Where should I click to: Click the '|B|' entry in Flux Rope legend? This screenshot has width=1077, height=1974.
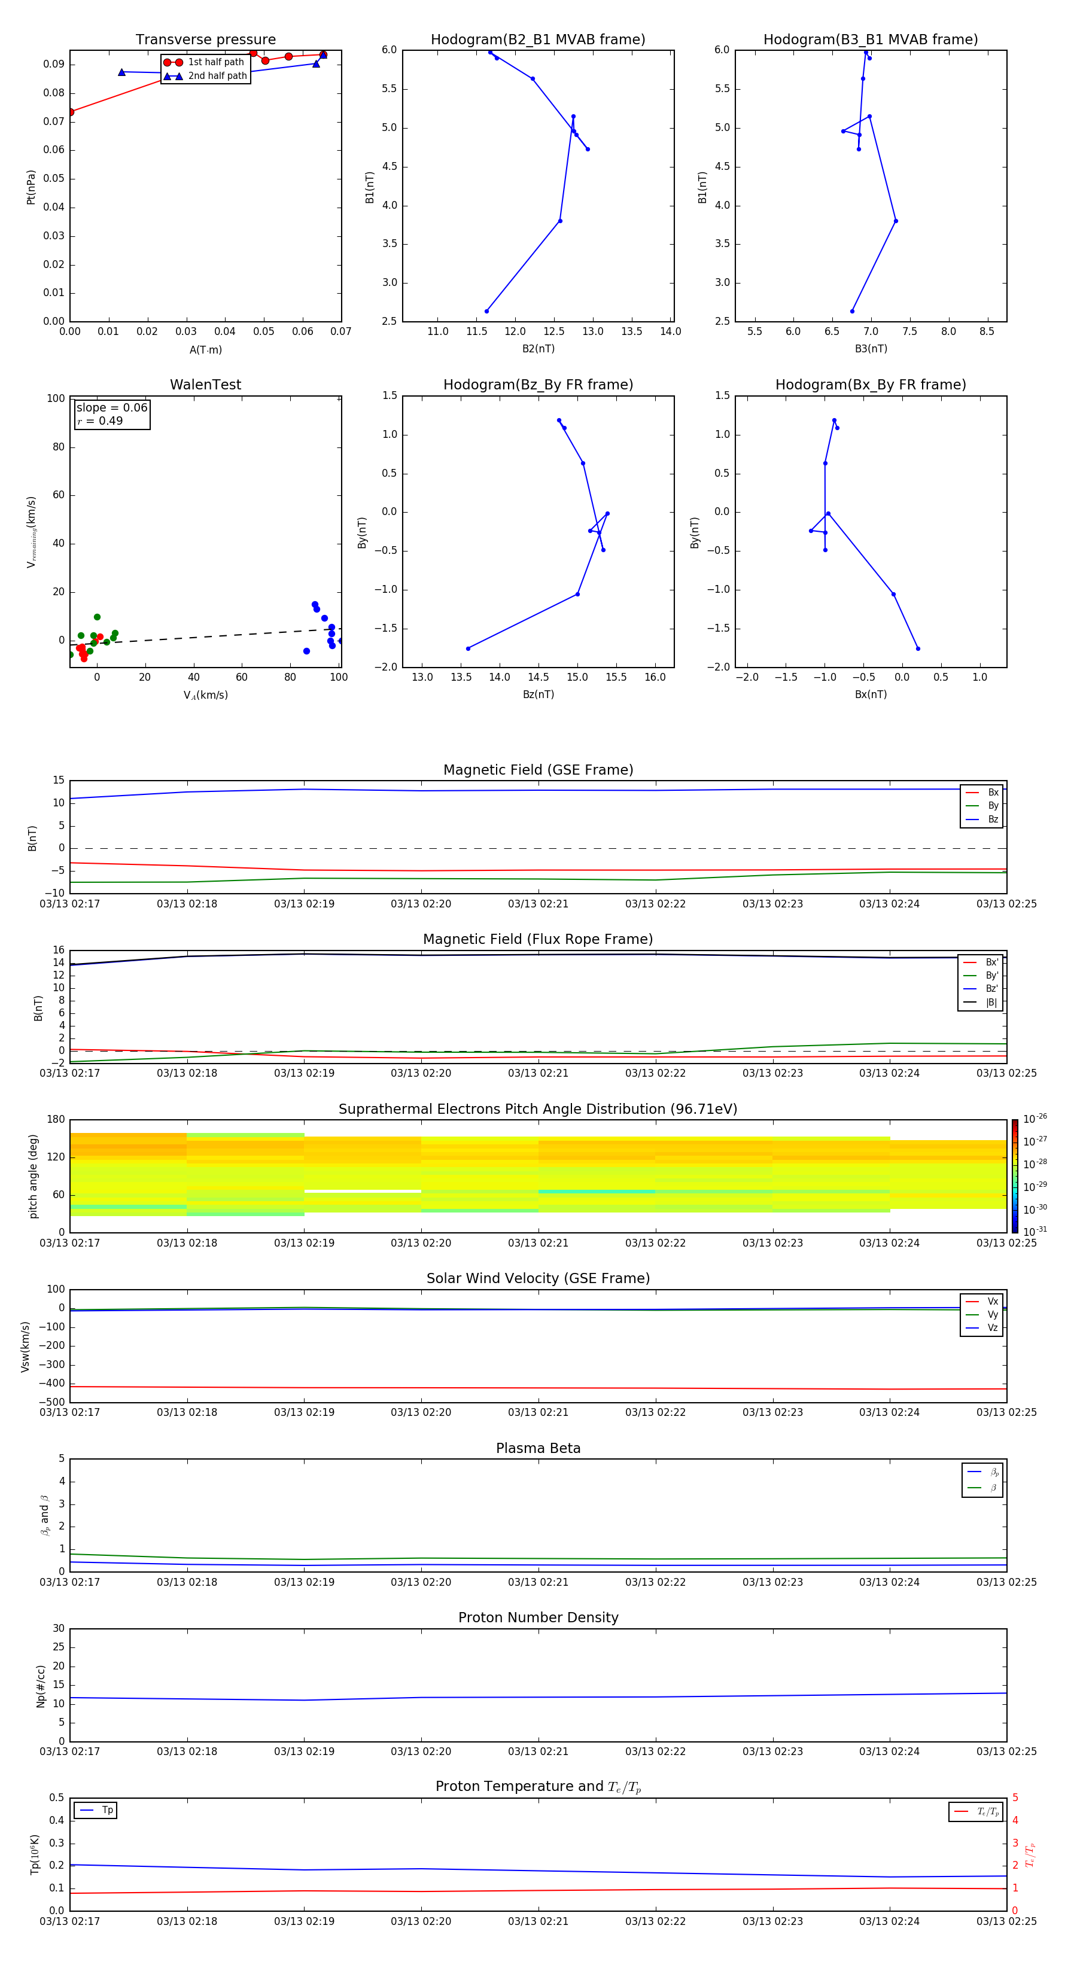click(x=981, y=1003)
